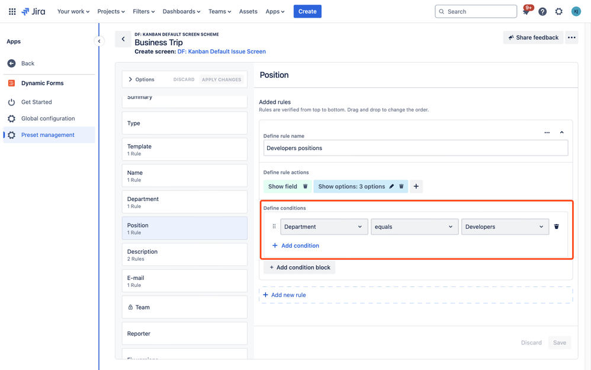The width and height of the screenshot is (591, 370).
Task: Delete the Show options action
Action: click(x=402, y=187)
